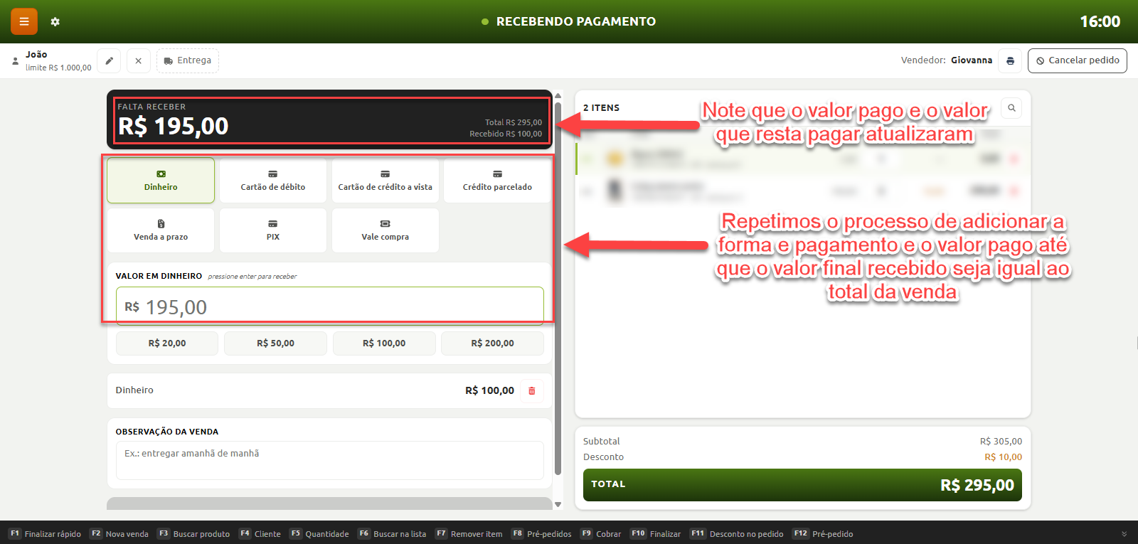The height and width of the screenshot is (544, 1138).
Task: Click the Recebendo Pagamento status title
Action: coord(576,21)
